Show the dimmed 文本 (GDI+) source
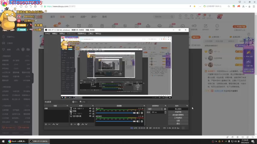The height and width of the screenshot is (144, 257). point(90,114)
